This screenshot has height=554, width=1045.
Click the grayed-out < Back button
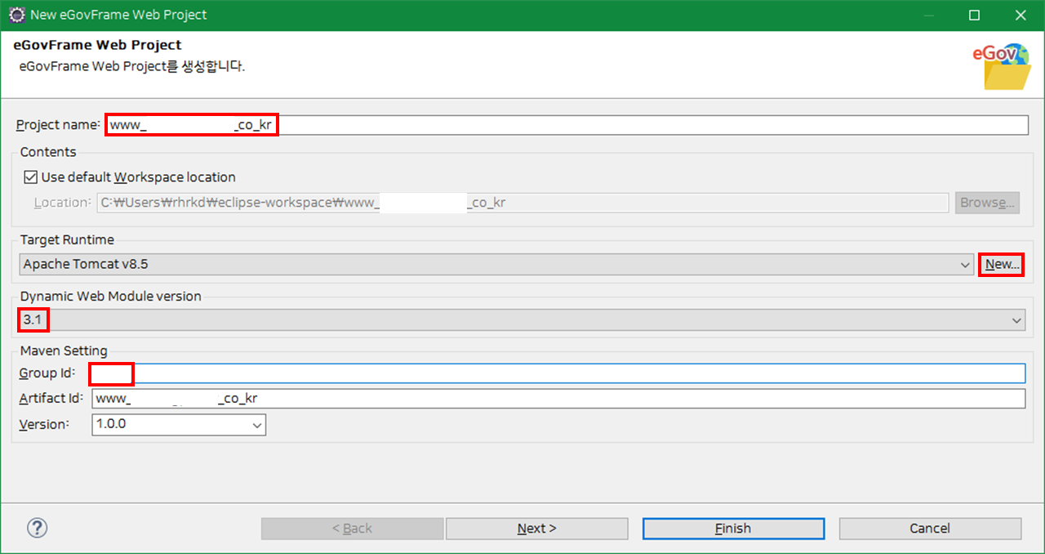tap(353, 529)
